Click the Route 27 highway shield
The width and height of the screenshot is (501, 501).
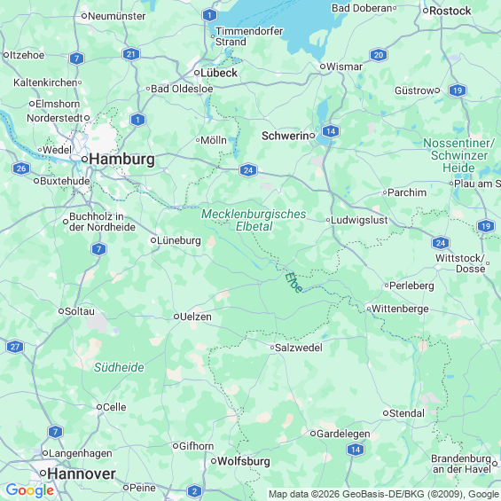click(15, 347)
